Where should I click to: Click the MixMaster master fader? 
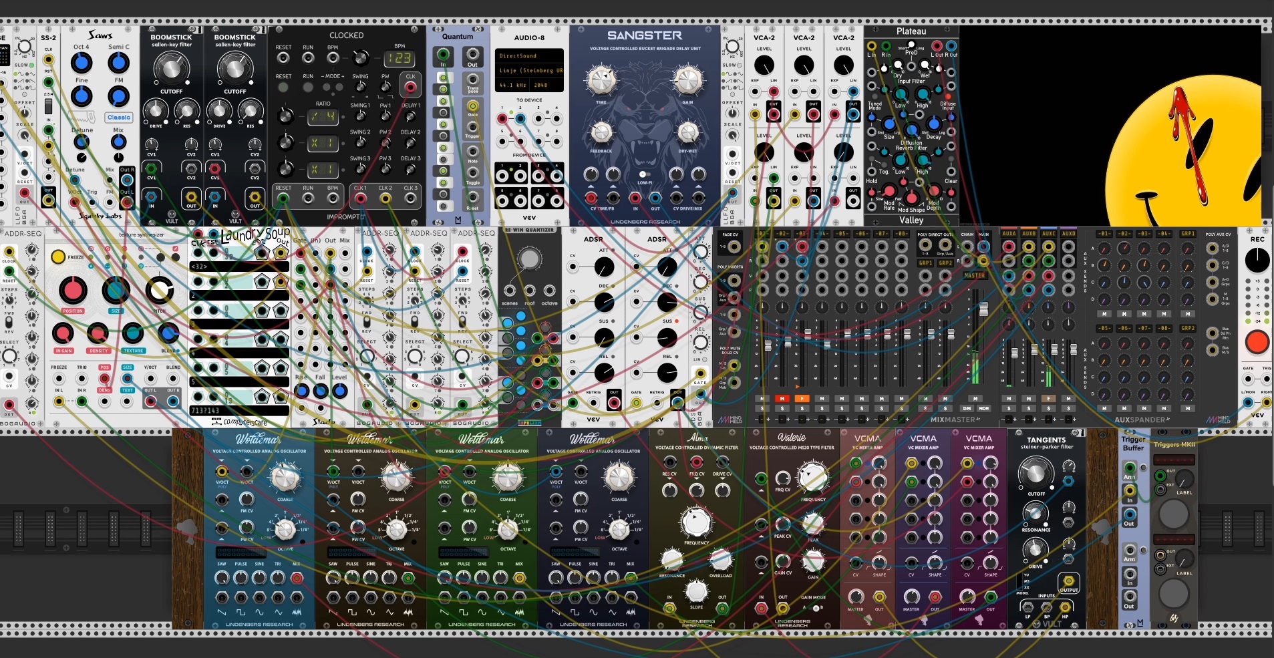pos(983,310)
